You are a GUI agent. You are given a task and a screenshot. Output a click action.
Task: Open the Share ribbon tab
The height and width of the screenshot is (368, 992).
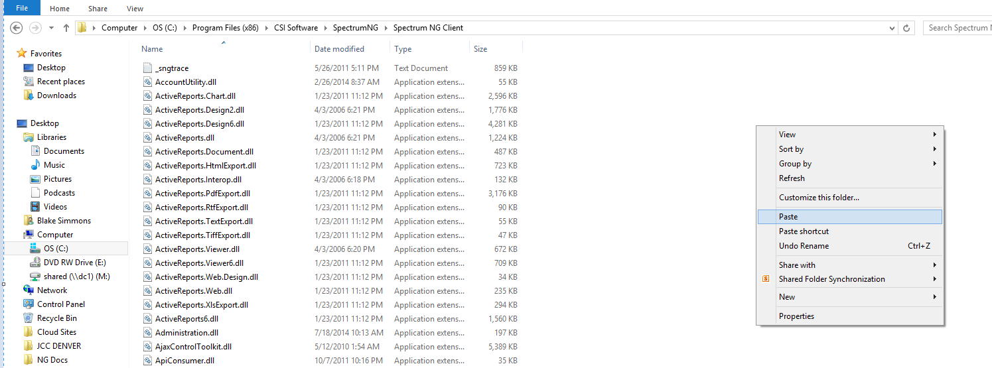(x=98, y=9)
